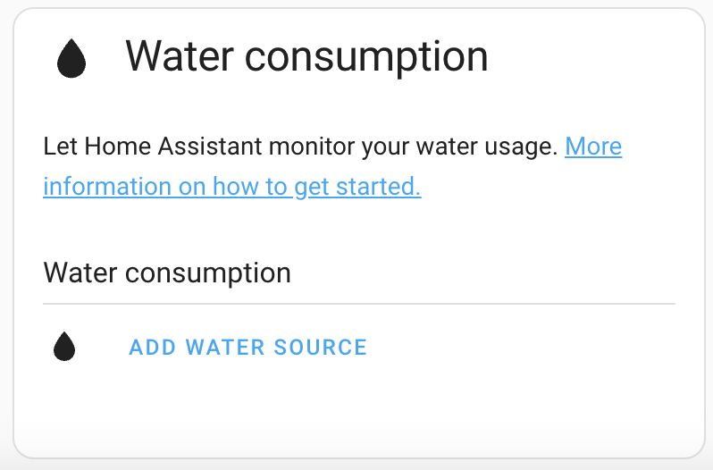Click the 'More' link text after 'water usage.'
The image size is (713, 470).
[x=593, y=146]
